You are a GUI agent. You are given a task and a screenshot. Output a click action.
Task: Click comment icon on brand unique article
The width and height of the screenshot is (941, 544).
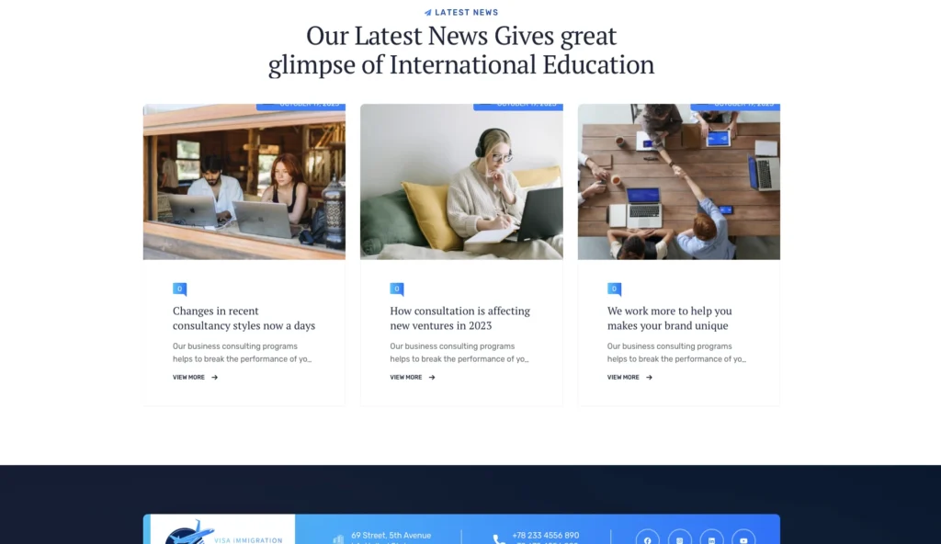click(614, 289)
